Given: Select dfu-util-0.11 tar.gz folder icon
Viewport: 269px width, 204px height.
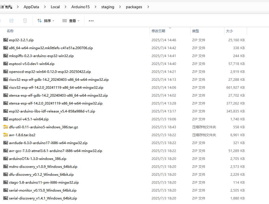Looking at the screenshot, I should click(6, 127).
